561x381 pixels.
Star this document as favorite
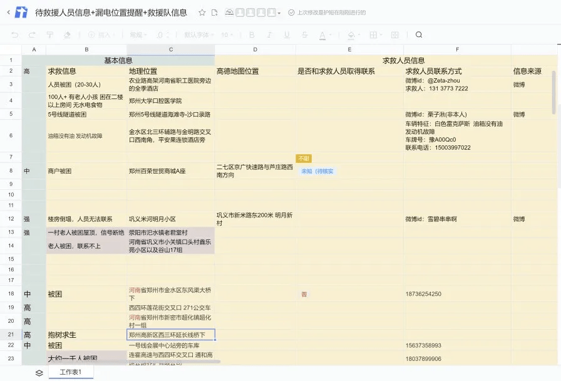point(202,13)
